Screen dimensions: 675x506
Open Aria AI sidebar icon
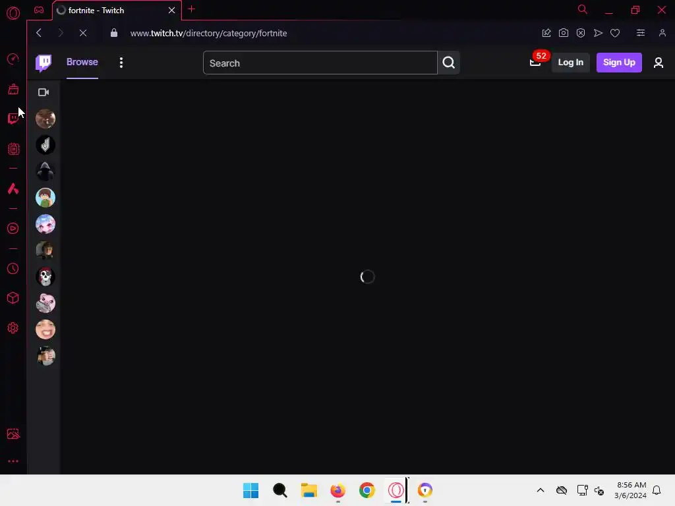(13, 188)
